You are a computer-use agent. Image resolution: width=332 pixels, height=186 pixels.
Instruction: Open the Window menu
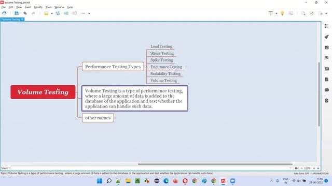click(x=59, y=7)
